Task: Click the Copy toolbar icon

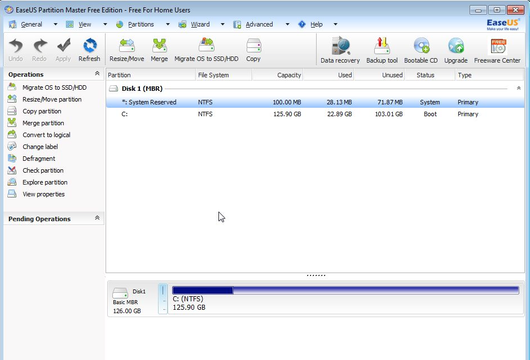Action: [253, 50]
